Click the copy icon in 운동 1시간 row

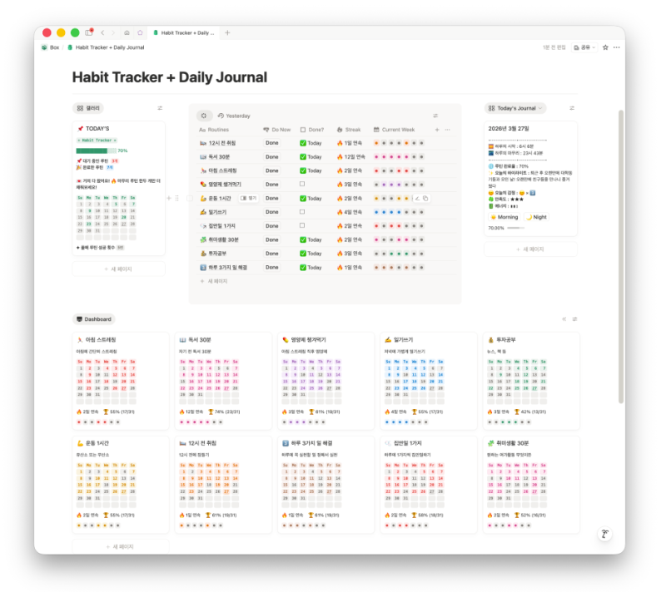point(425,198)
